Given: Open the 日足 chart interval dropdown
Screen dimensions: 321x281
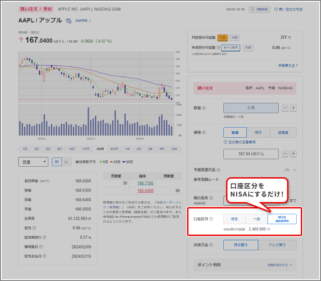Looking at the screenshot, I should pos(33,162).
